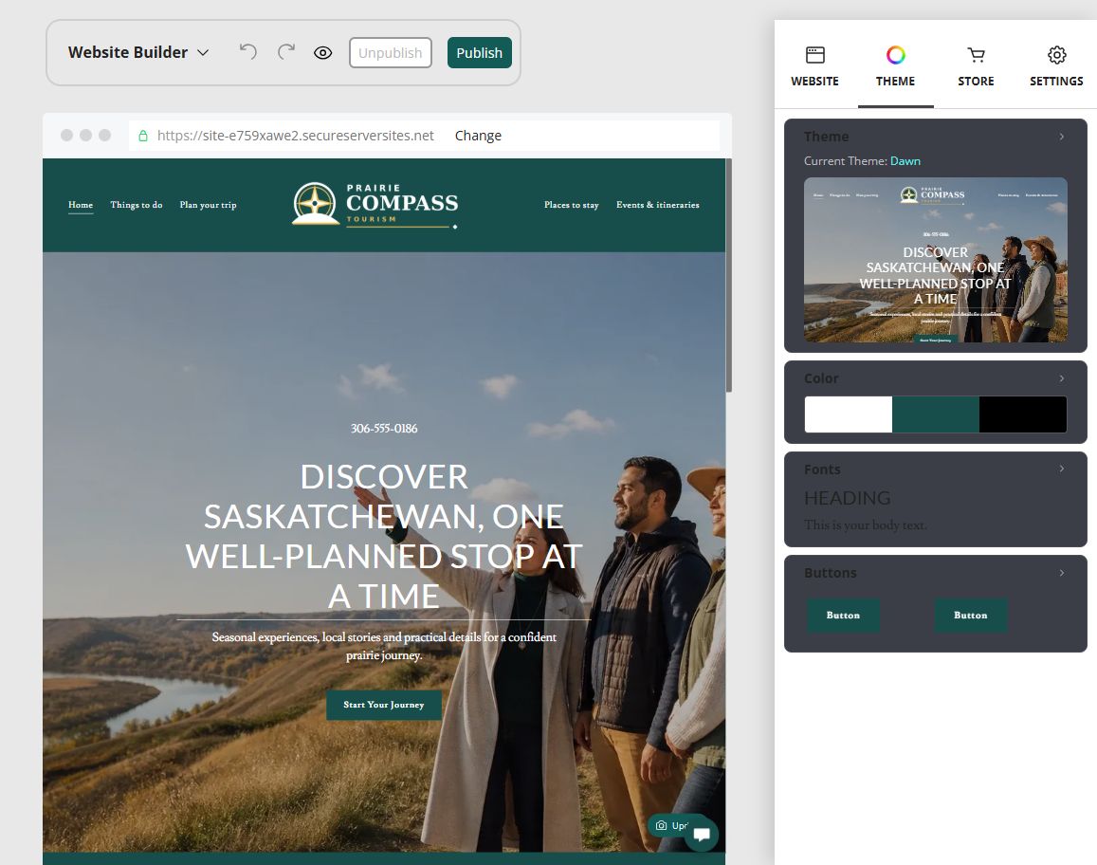The height and width of the screenshot is (865, 1097).
Task: Expand the Color section chevron
Action: point(1061,377)
